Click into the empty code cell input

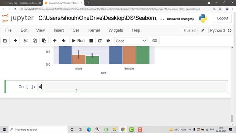coord(132,86)
